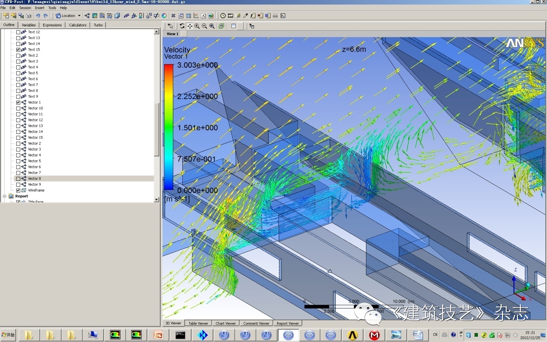Insert a Chart via toolbar icon
This screenshot has width=547, height=342.
click(x=196, y=16)
